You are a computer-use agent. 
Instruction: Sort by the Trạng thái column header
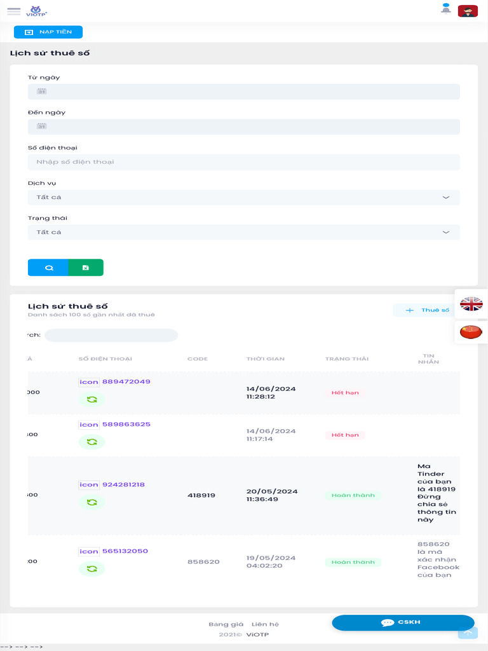pyautogui.click(x=346, y=359)
